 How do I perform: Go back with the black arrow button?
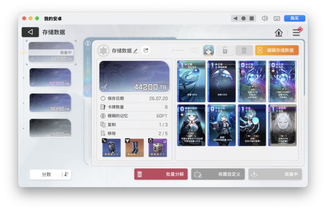30,32
